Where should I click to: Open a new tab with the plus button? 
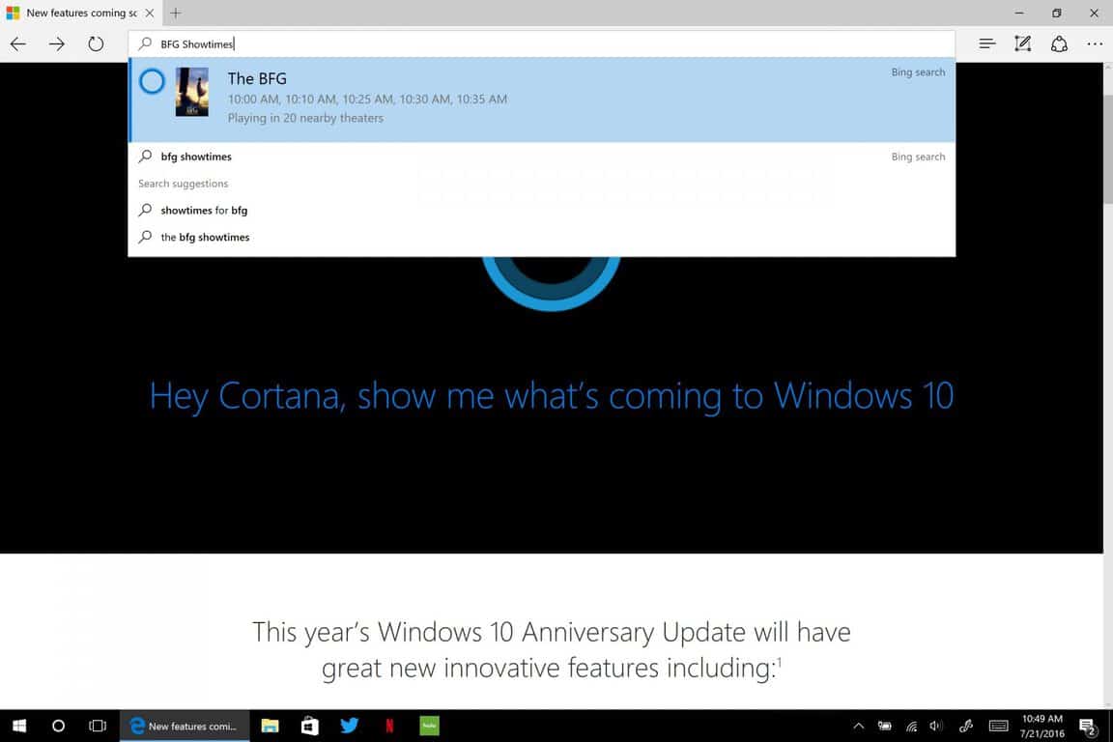pos(175,13)
